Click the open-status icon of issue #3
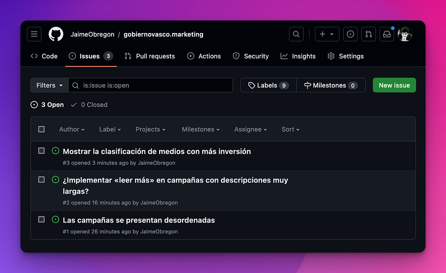Screen dimensions: 446x273 point(55,151)
